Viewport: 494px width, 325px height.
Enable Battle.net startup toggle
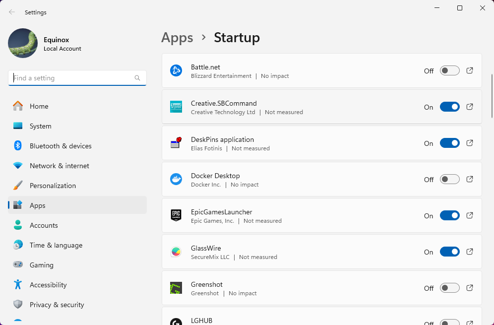(x=449, y=71)
